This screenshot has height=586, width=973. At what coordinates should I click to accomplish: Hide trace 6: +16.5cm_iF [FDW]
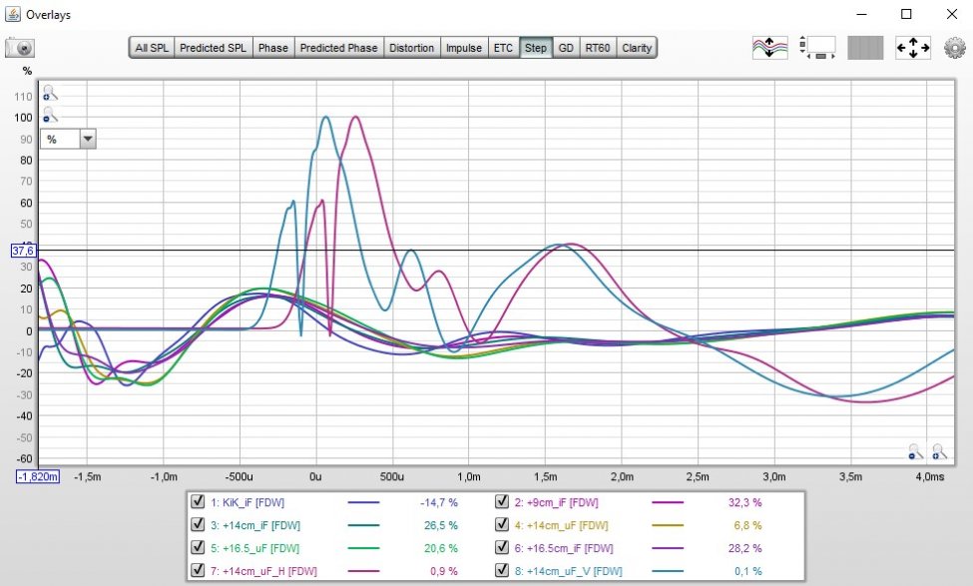(x=501, y=547)
